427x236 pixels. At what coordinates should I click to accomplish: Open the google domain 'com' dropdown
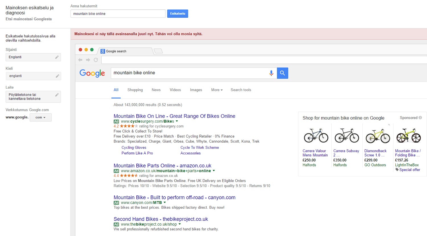pyautogui.click(x=40, y=117)
